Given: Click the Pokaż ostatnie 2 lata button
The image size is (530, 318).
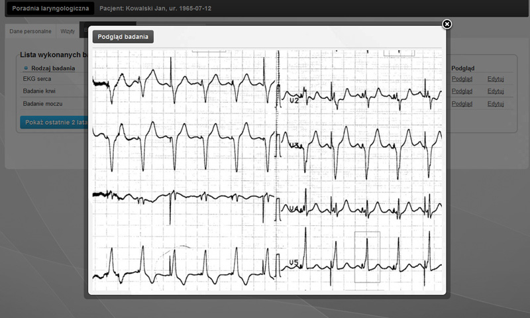Looking at the screenshot, I should click(x=54, y=123).
